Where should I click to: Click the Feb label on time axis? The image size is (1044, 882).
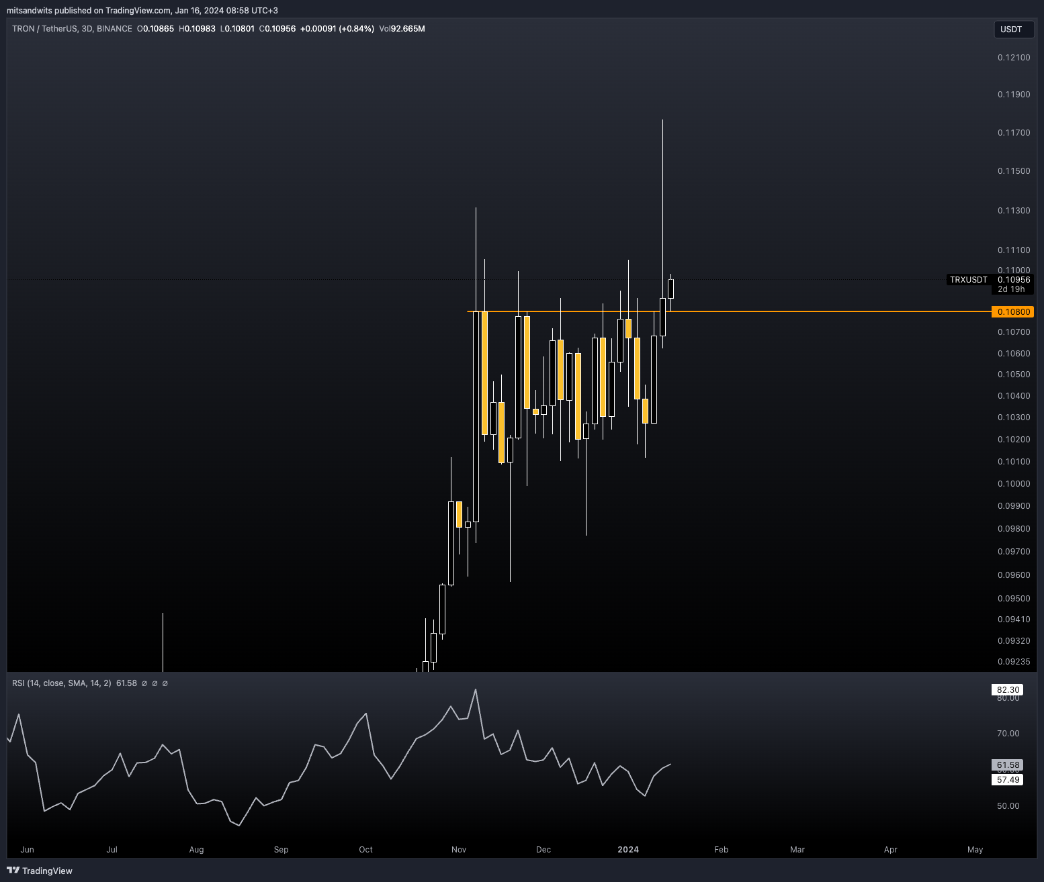[x=722, y=850]
